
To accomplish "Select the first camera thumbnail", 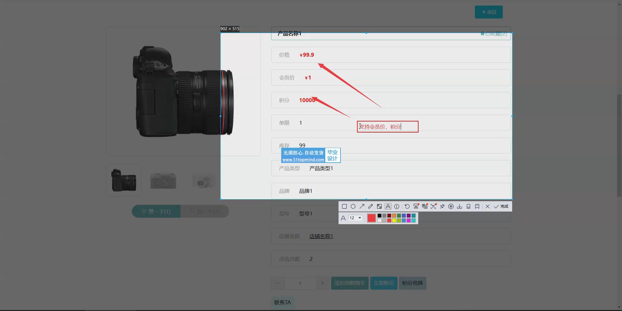I will point(124,180).
